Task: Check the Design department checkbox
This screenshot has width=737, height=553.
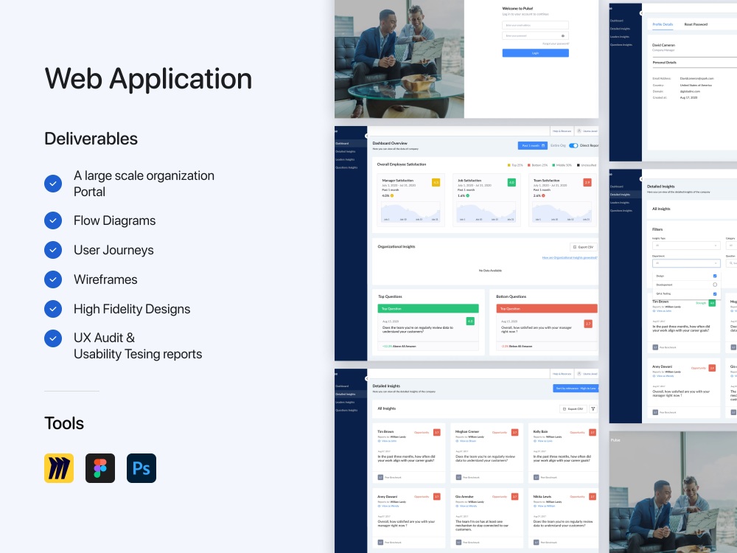Action: [715, 276]
